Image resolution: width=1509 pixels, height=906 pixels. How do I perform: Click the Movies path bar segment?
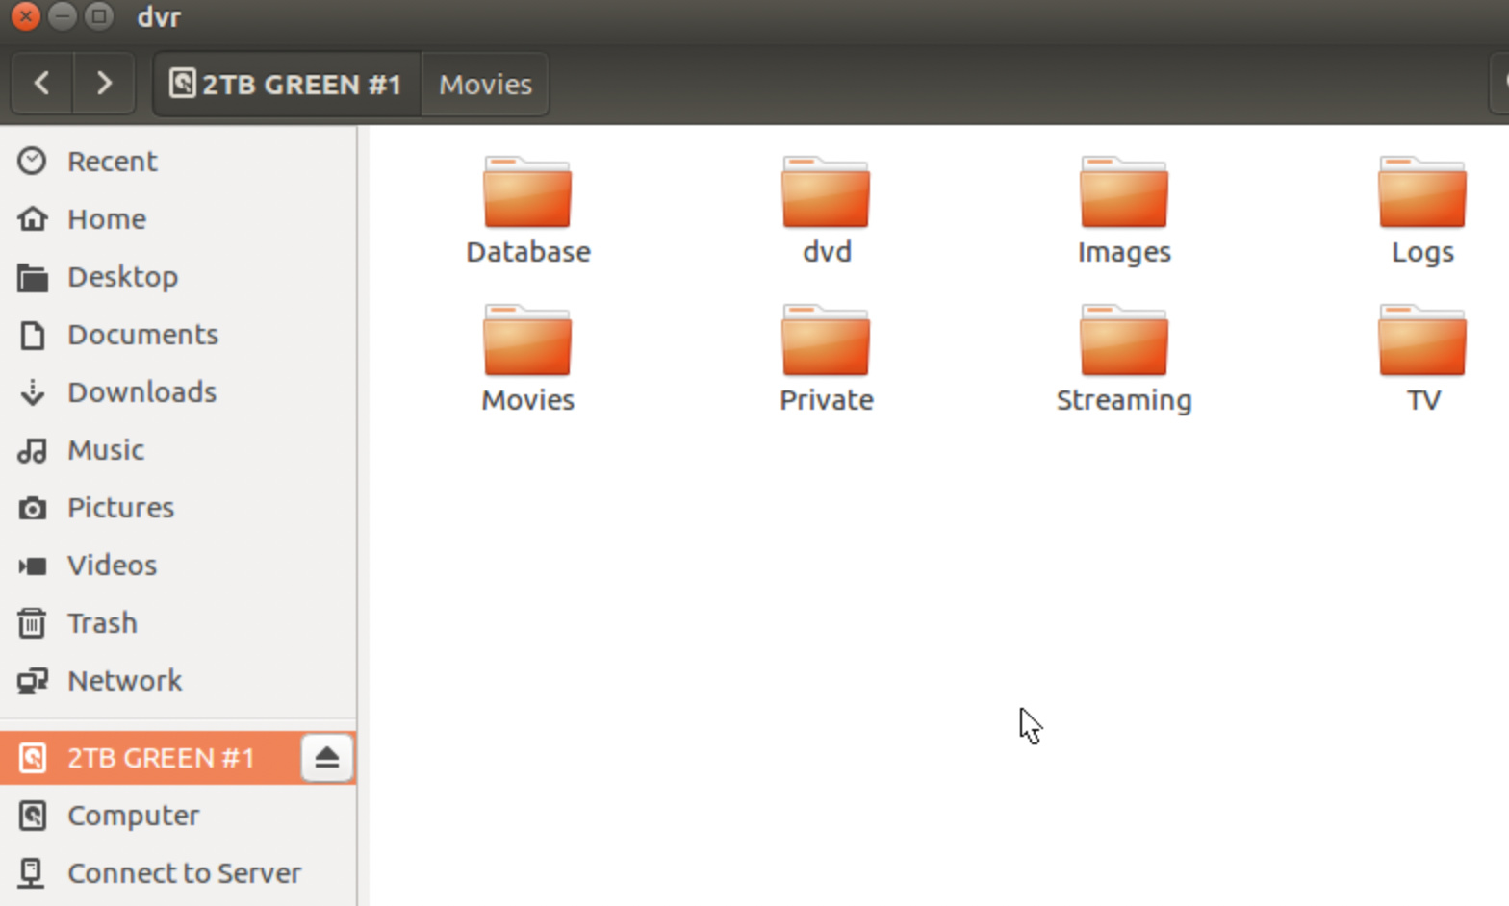coord(485,85)
